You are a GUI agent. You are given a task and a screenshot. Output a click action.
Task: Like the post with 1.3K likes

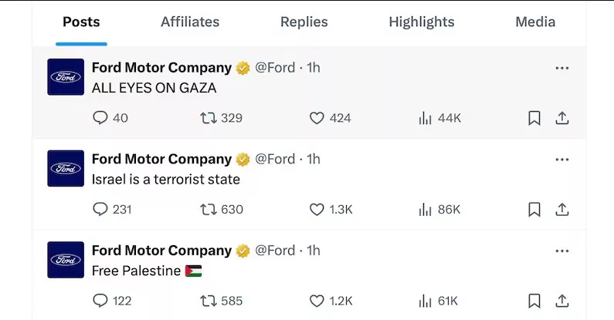pyautogui.click(x=317, y=209)
